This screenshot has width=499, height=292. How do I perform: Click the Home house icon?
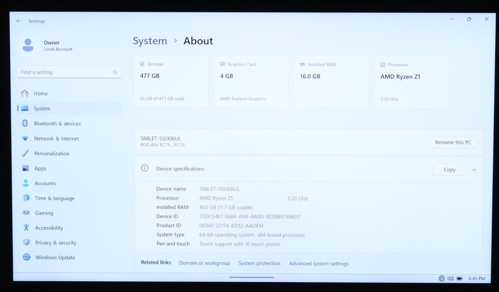point(25,93)
